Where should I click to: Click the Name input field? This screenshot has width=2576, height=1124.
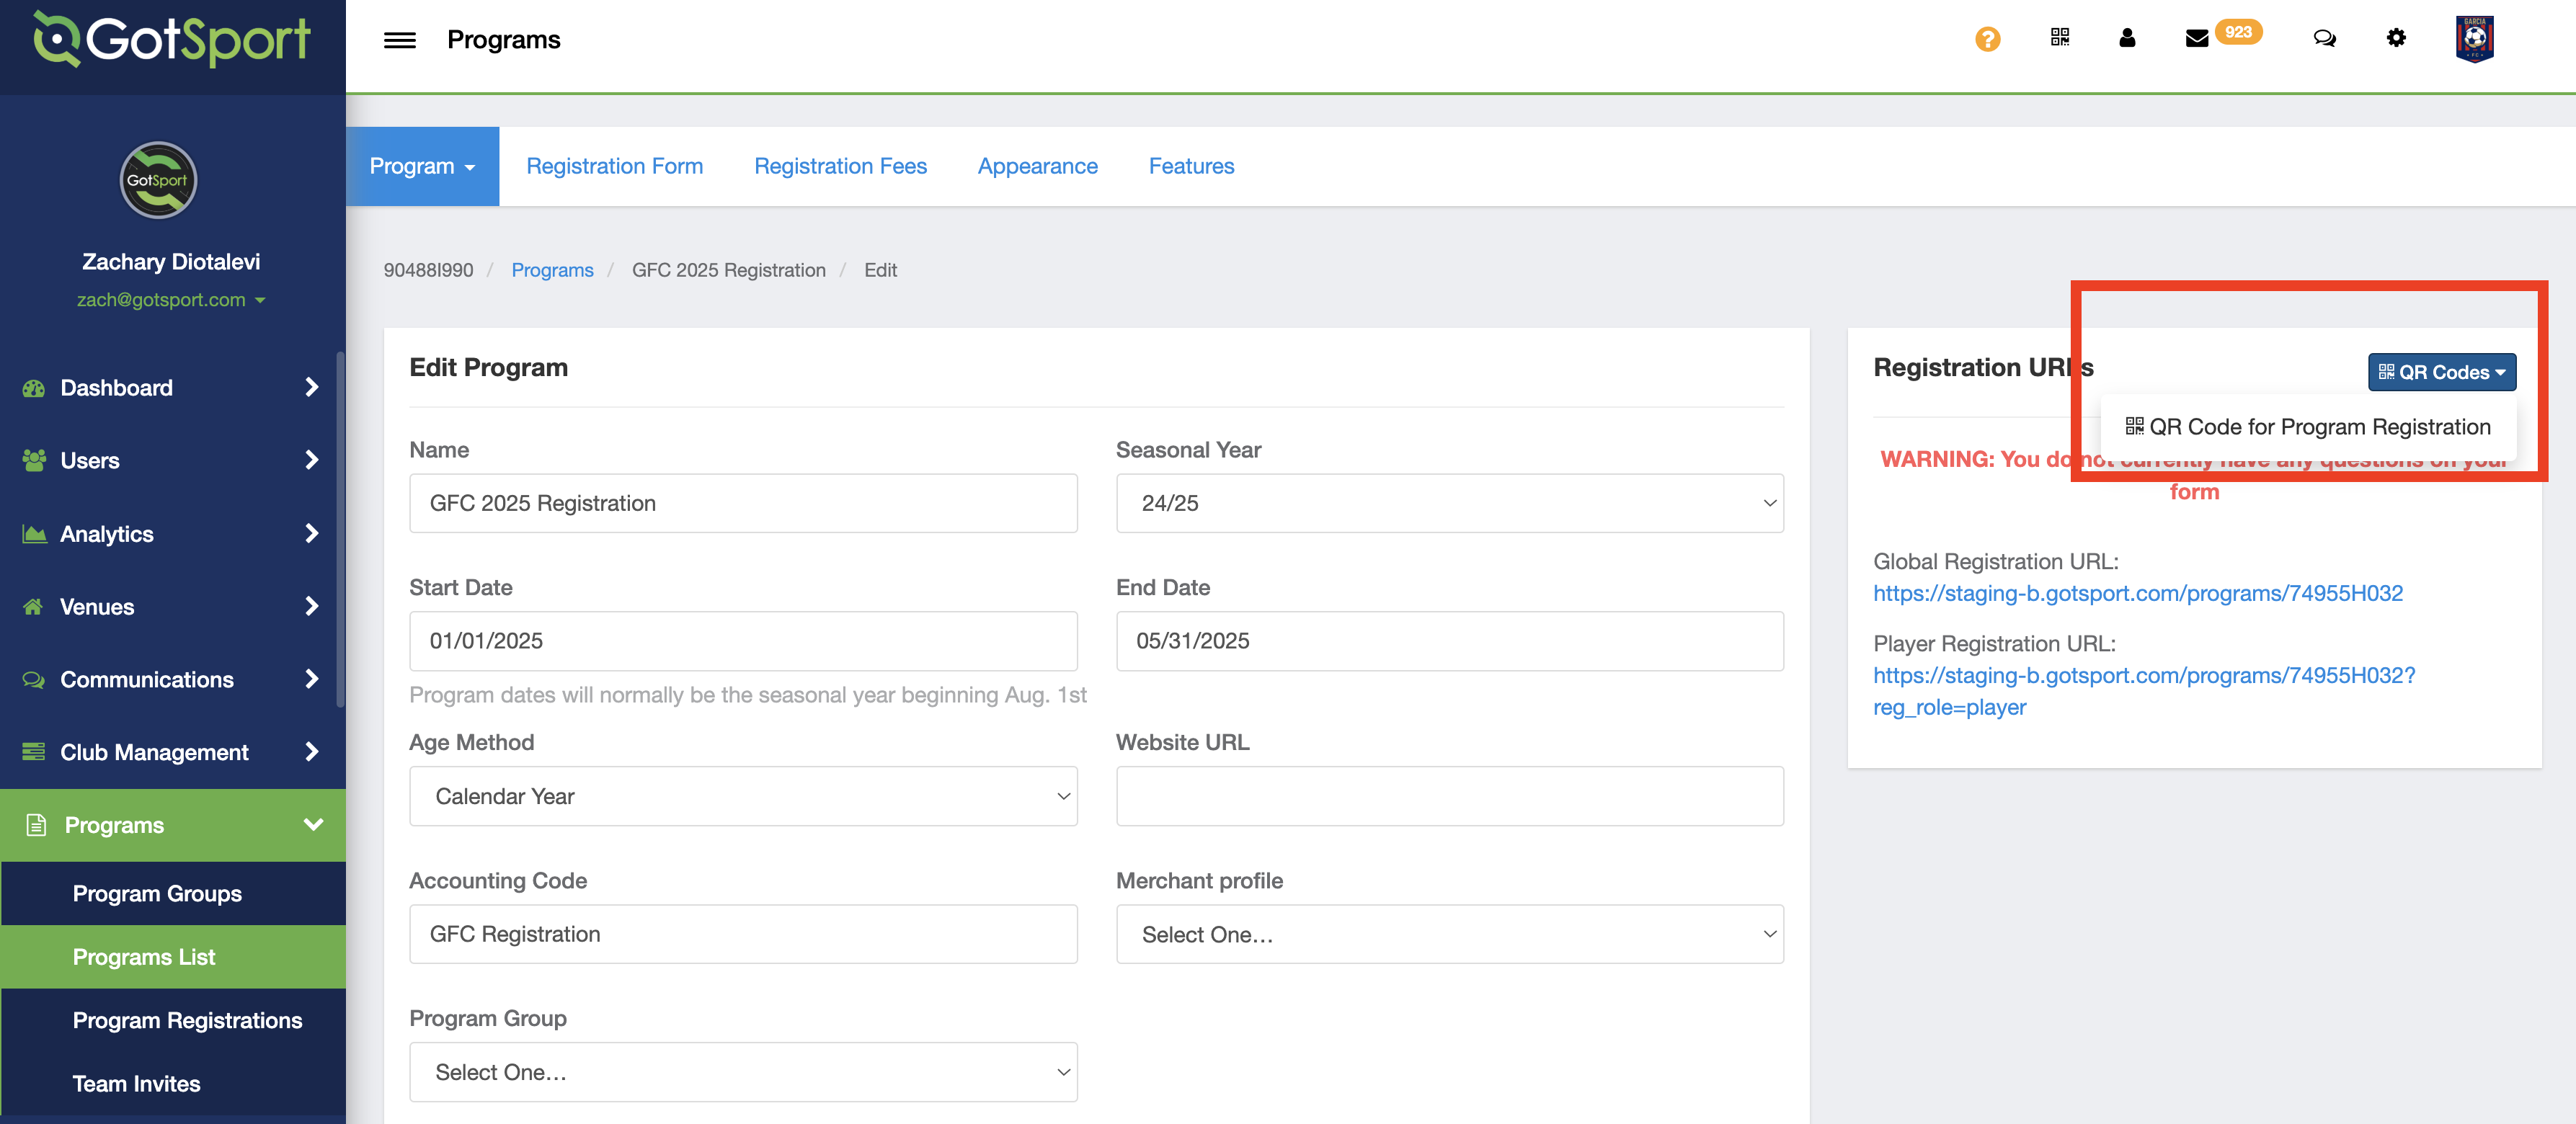click(x=743, y=503)
